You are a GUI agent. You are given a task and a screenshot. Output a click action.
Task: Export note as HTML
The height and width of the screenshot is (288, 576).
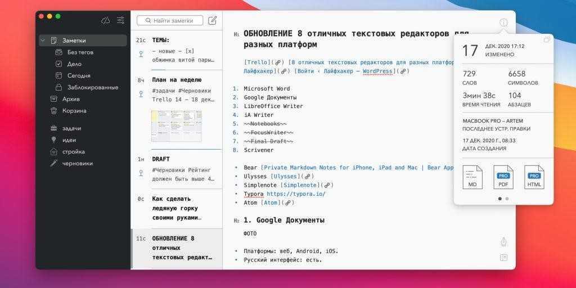pyautogui.click(x=534, y=177)
